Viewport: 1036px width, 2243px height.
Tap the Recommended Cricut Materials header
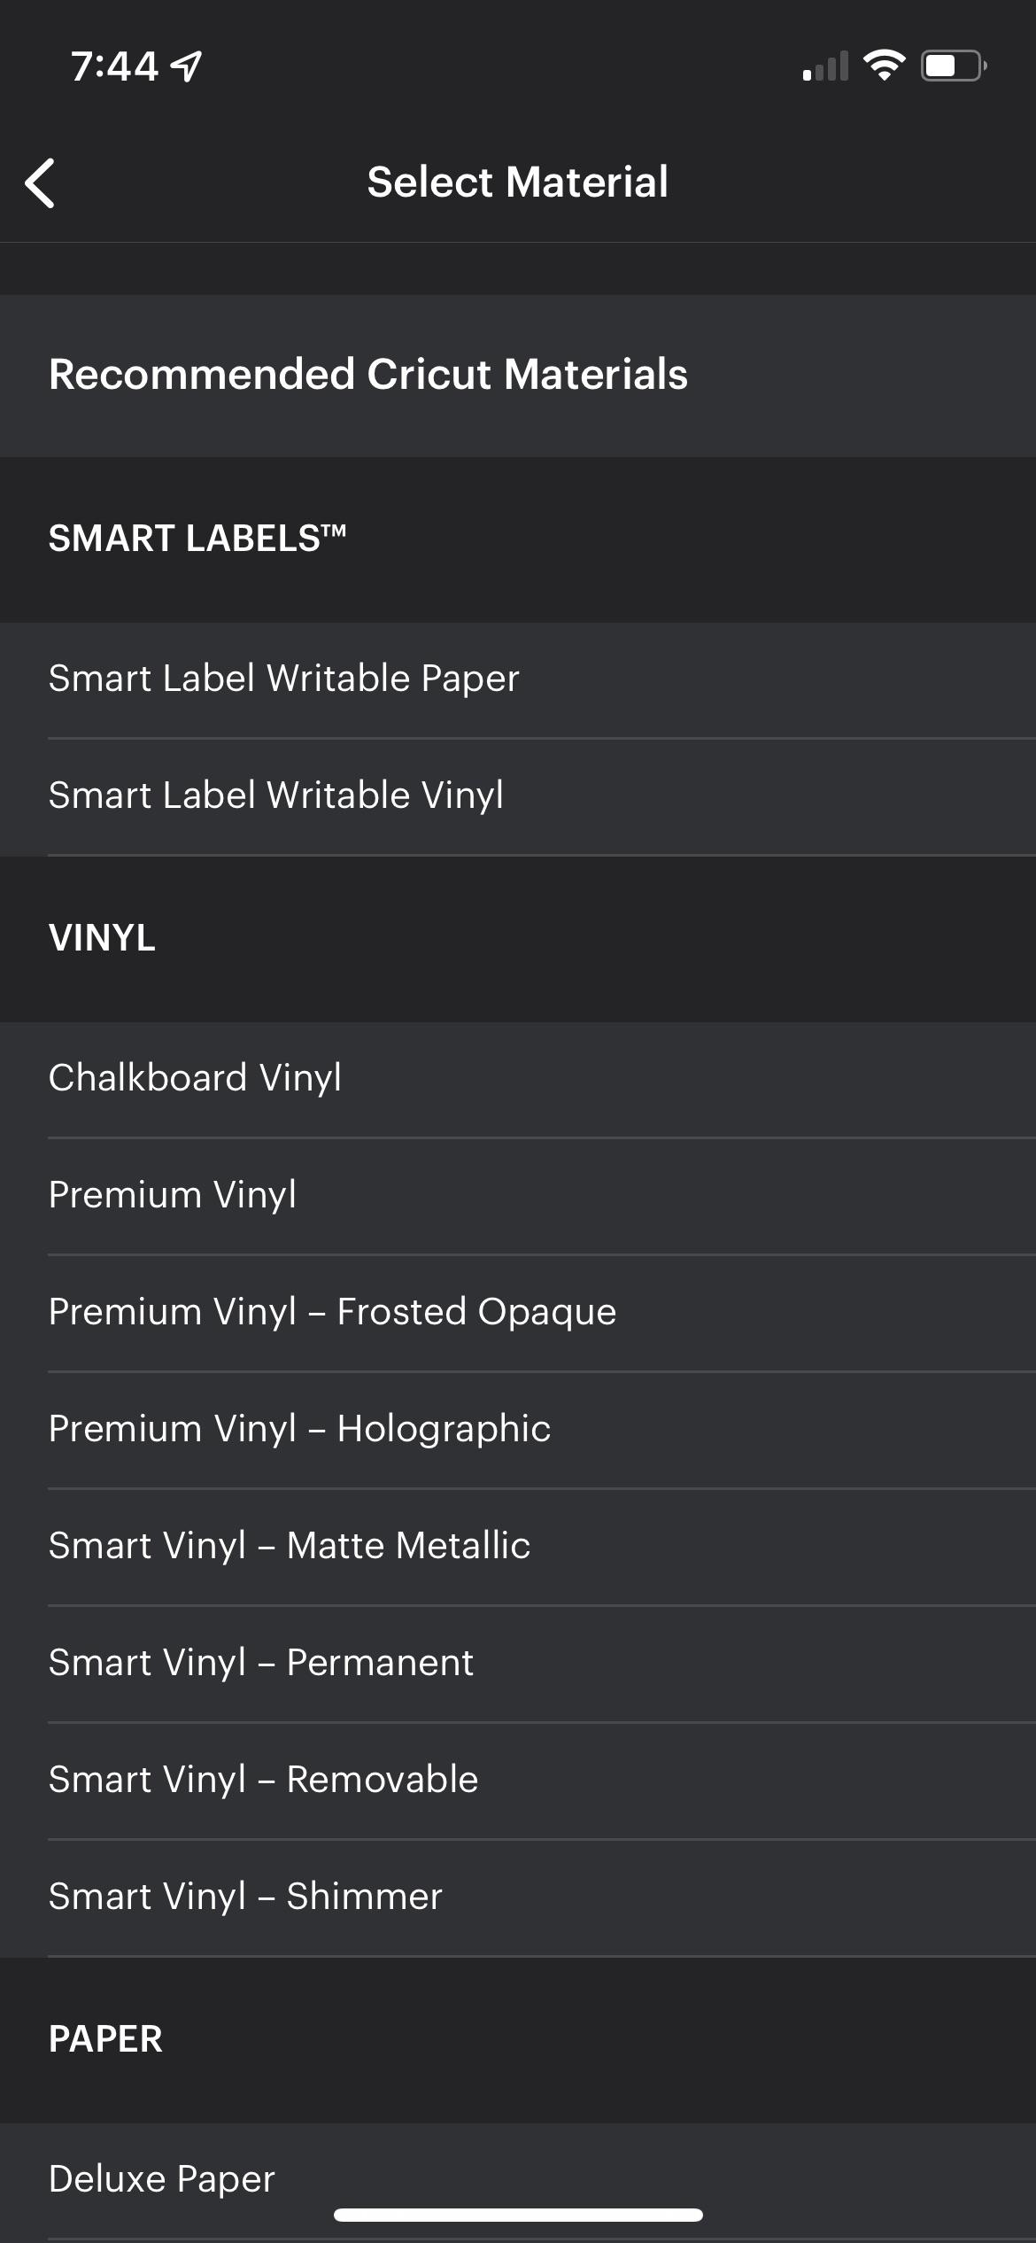tap(368, 375)
